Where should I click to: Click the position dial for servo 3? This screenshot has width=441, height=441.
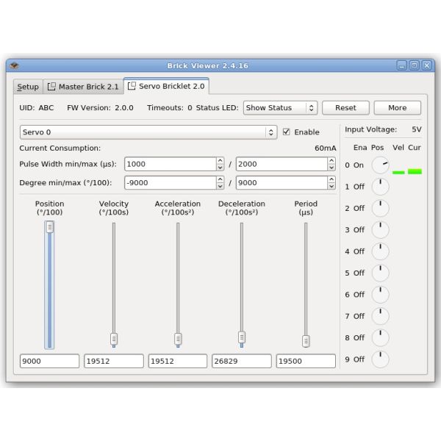[x=380, y=230]
